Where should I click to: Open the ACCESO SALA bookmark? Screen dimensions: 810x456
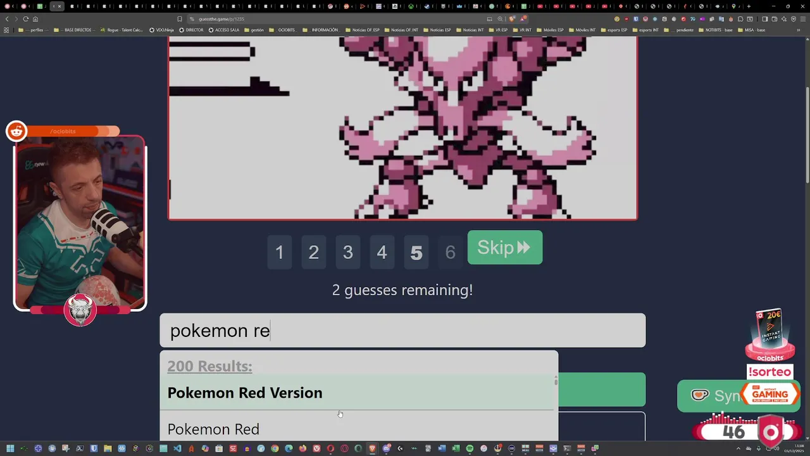224,30
